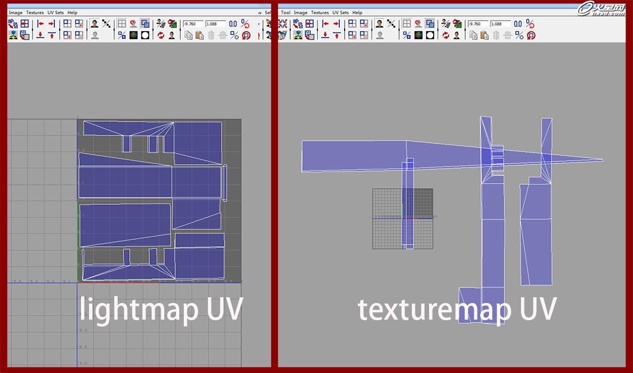Toggle the display image face icon in the lightmap panel
Image resolution: width=633 pixels, height=373 pixels.
tap(94, 24)
